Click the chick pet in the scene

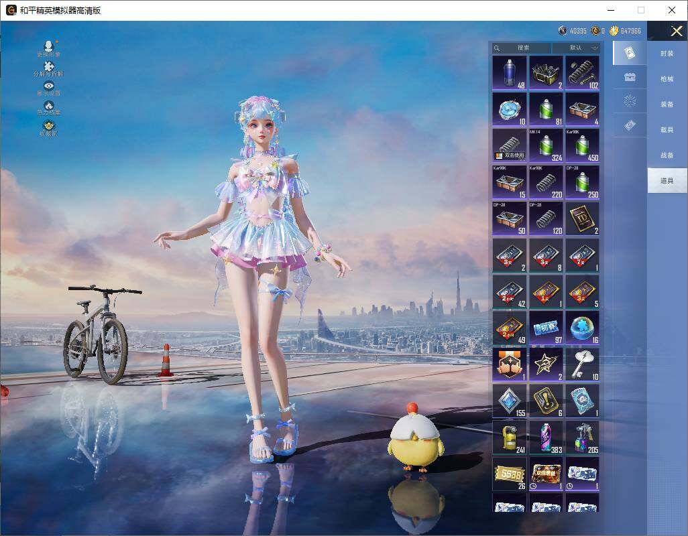coord(416,438)
